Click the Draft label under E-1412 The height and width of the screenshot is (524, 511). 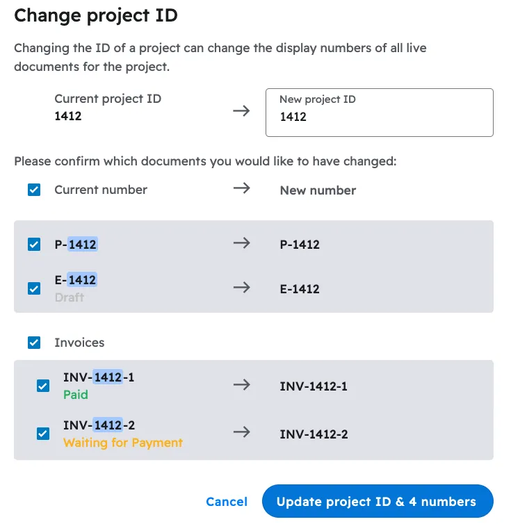coord(70,297)
